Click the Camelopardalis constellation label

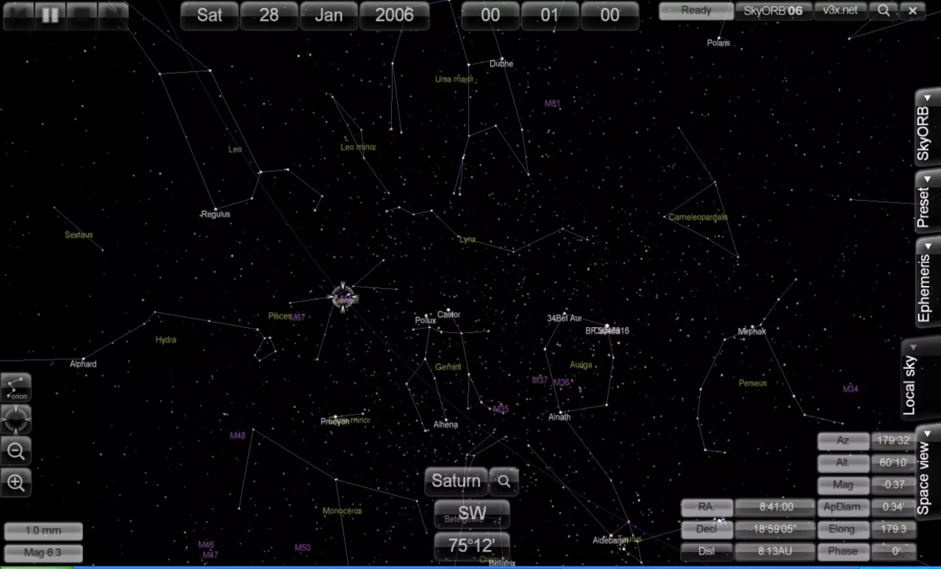point(698,218)
